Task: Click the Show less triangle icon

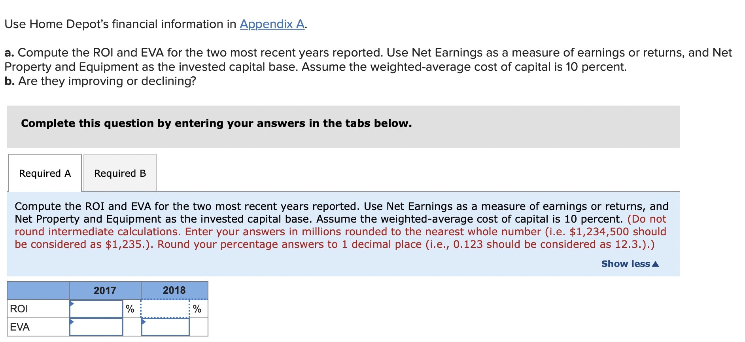Action: pyautogui.click(x=656, y=263)
